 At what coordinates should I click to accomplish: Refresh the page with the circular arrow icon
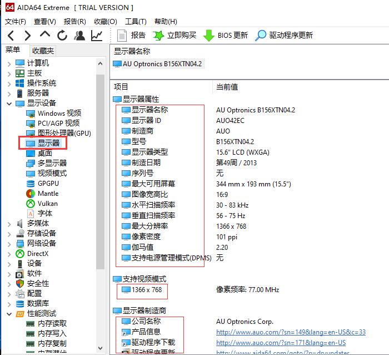[x=62, y=36]
